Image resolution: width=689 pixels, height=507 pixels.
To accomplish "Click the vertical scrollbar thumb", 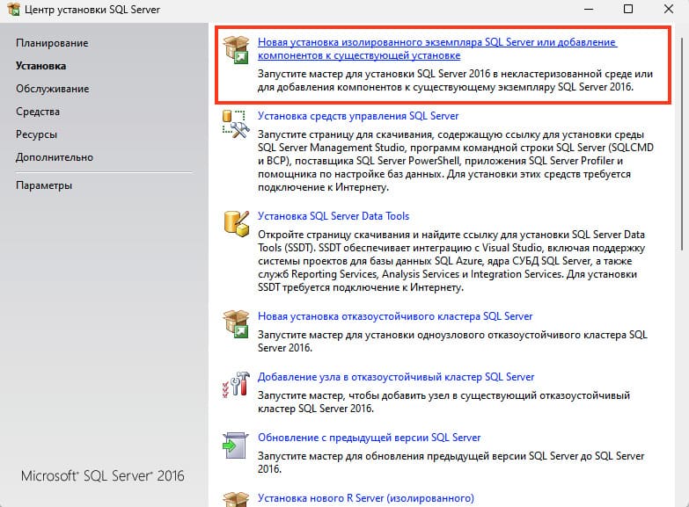I will point(682,143).
